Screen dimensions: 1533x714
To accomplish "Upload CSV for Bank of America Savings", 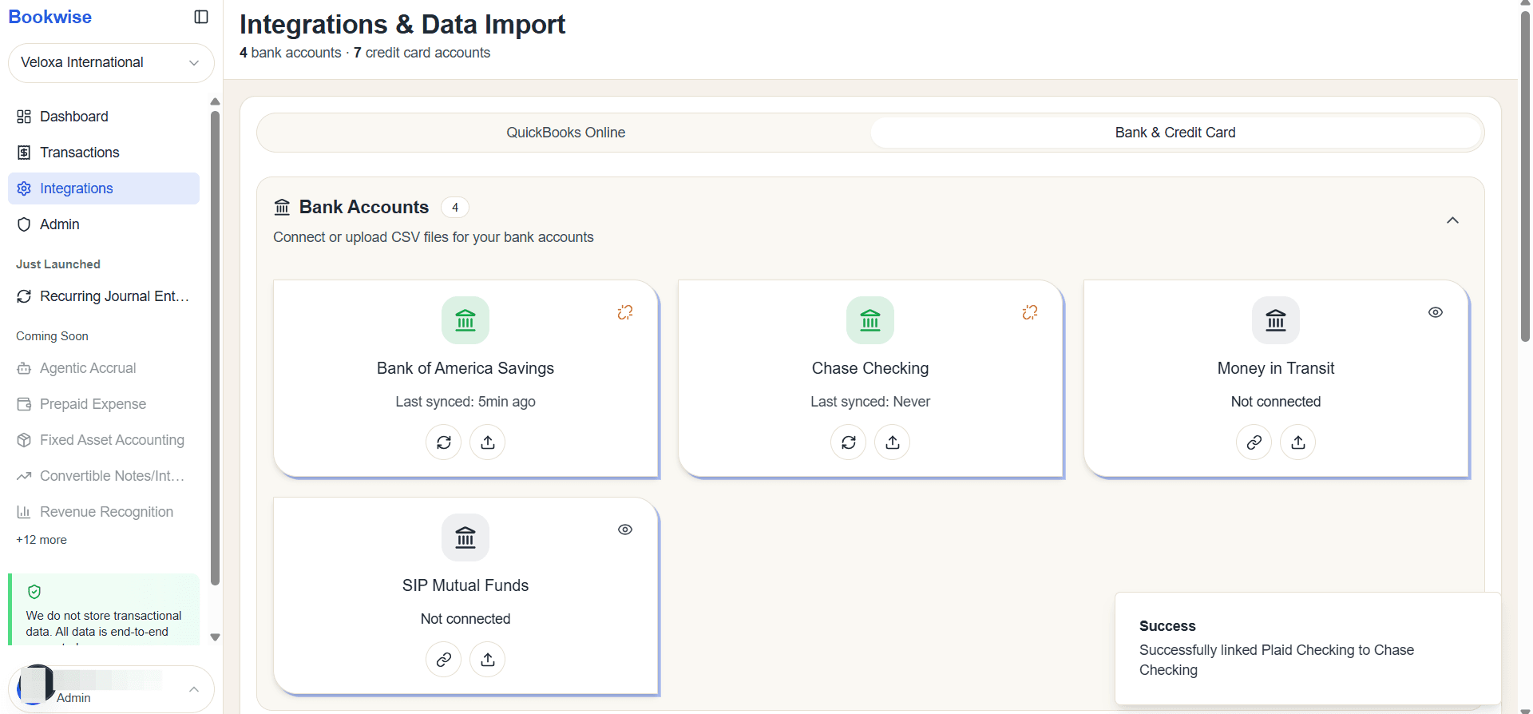I will point(488,442).
